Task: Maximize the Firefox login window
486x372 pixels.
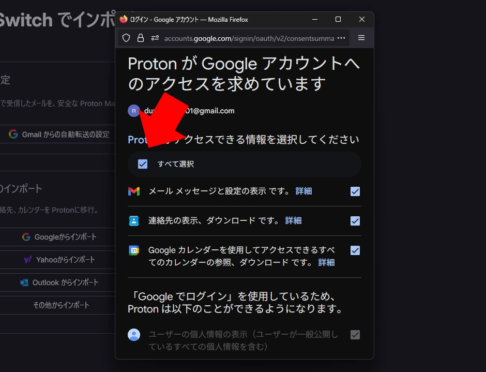Action: (338, 19)
